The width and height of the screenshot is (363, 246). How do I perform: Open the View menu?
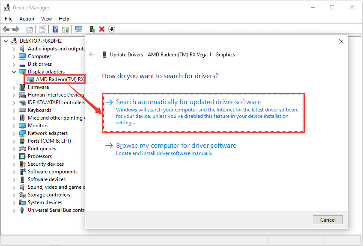(46, 19)
